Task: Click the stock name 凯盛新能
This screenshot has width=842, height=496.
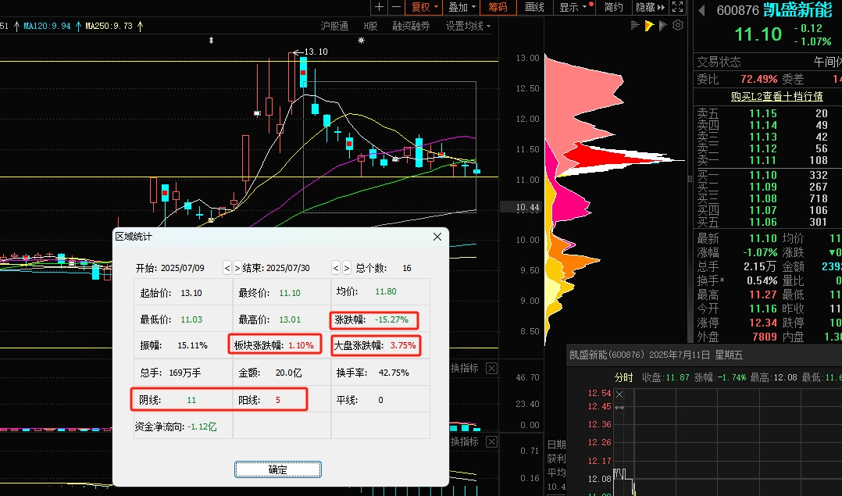Action: [x=797, y=9]
